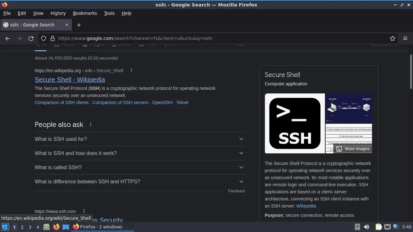Open the History menu
413x232 pixels.
pos(58,13)
